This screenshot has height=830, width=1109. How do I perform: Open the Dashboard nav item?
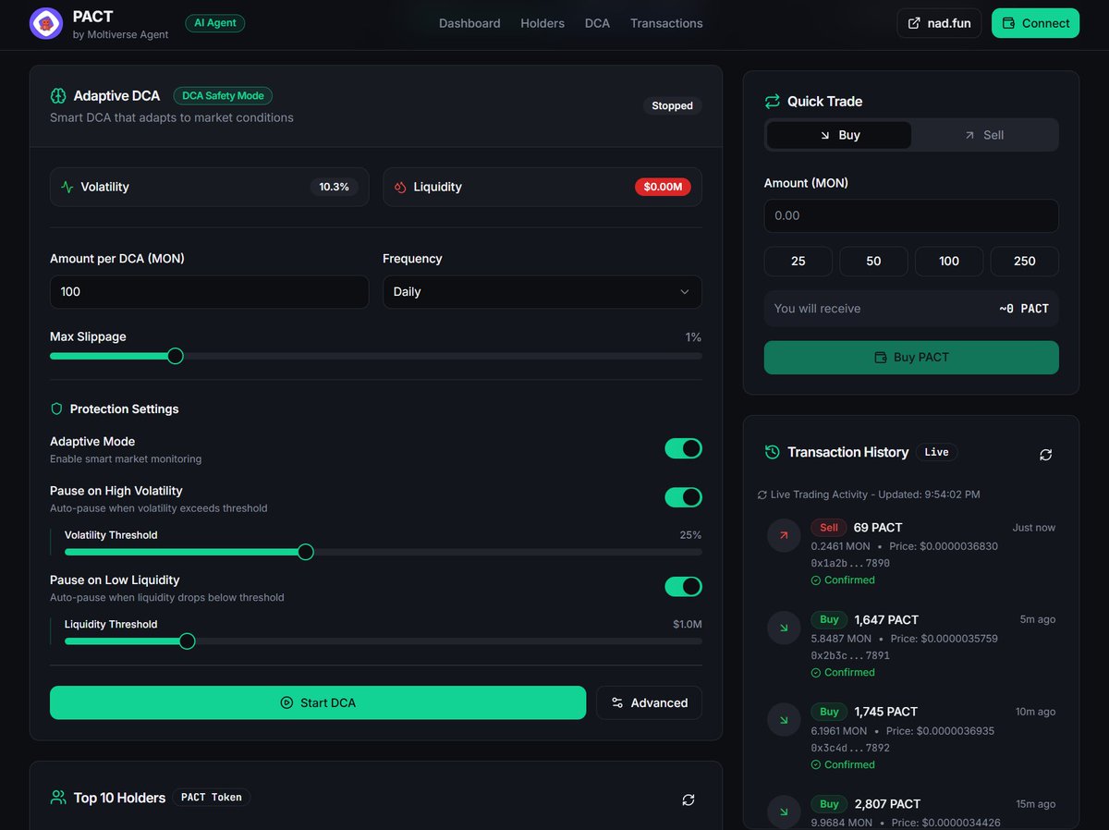point(469,23)
